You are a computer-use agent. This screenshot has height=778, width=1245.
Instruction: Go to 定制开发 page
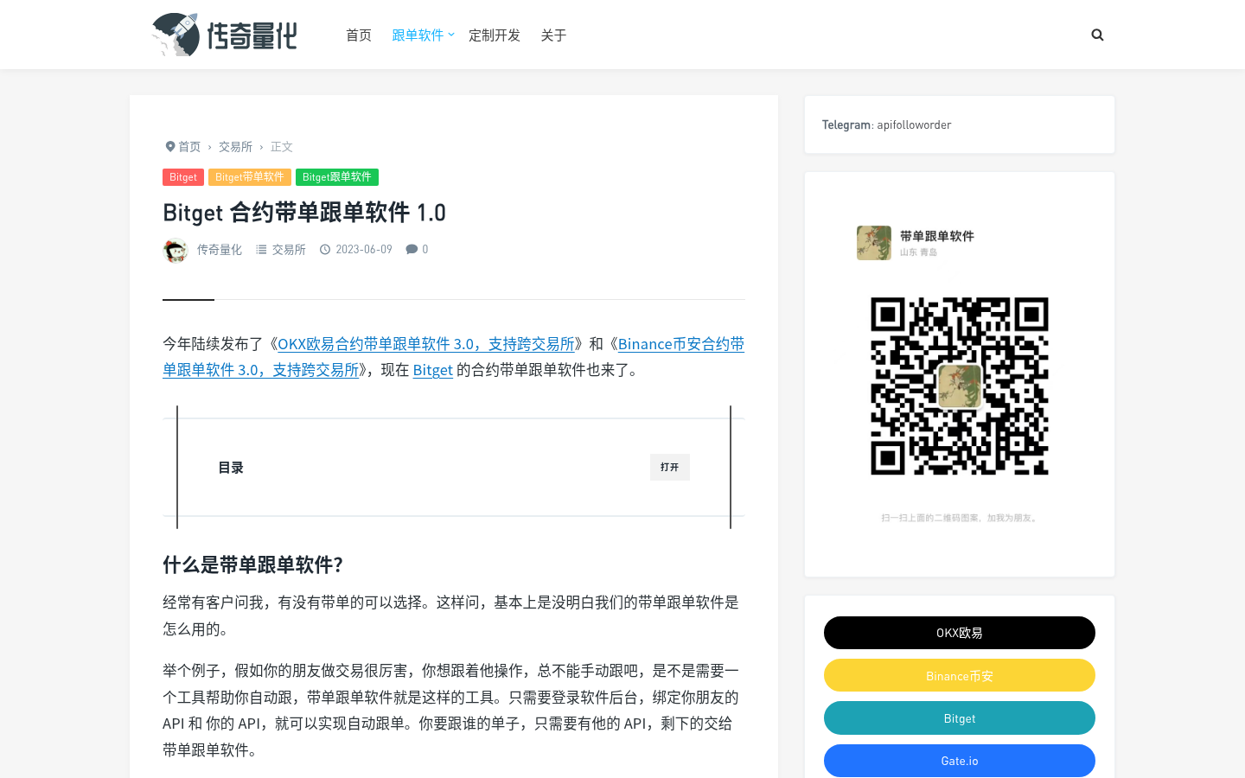495,35
